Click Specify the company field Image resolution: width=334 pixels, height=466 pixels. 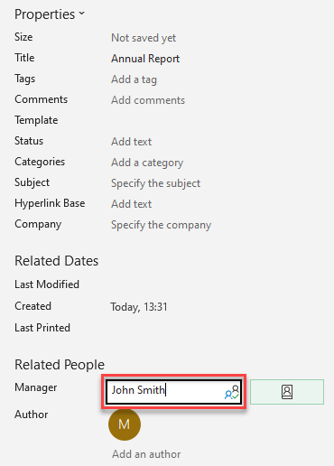click(161, 225)
